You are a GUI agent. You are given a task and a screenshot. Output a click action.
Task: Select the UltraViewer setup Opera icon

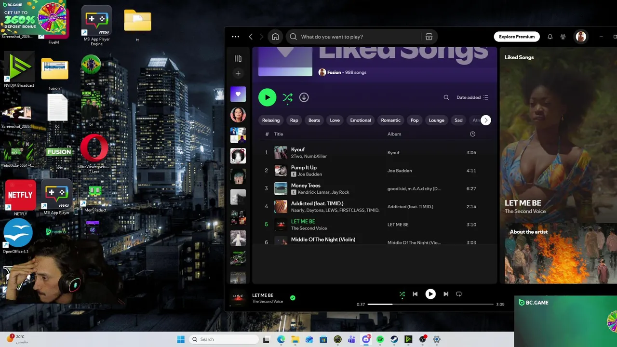tap(94, 154)
